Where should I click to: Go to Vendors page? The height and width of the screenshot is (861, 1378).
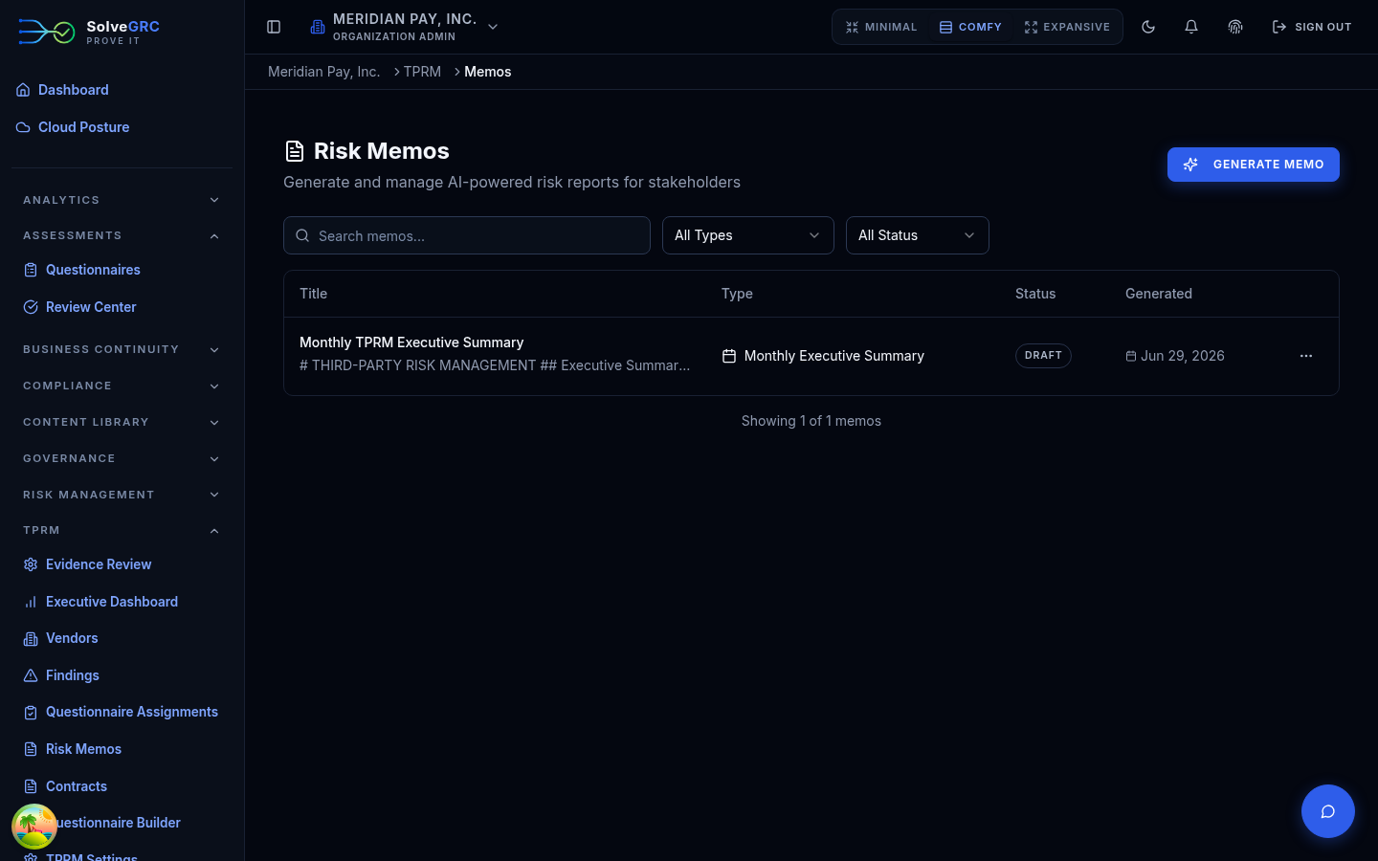point(72,638)
